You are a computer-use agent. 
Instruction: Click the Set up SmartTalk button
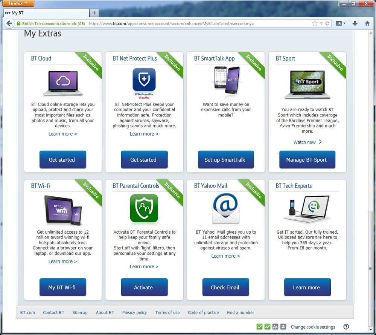(226, 160)
